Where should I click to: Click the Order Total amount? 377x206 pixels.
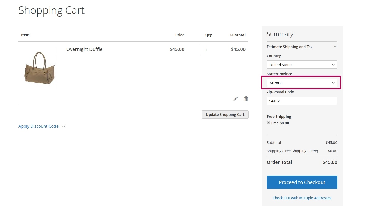(x=330, y=162)
